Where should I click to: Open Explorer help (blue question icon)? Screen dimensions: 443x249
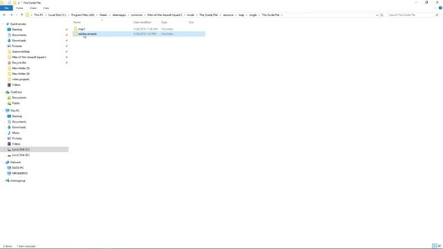point(440,8)
